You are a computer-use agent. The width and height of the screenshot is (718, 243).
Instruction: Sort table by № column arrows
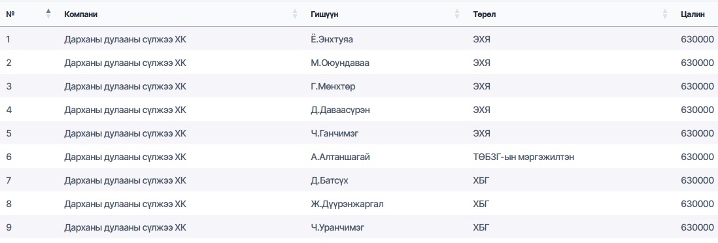(48, 14)
